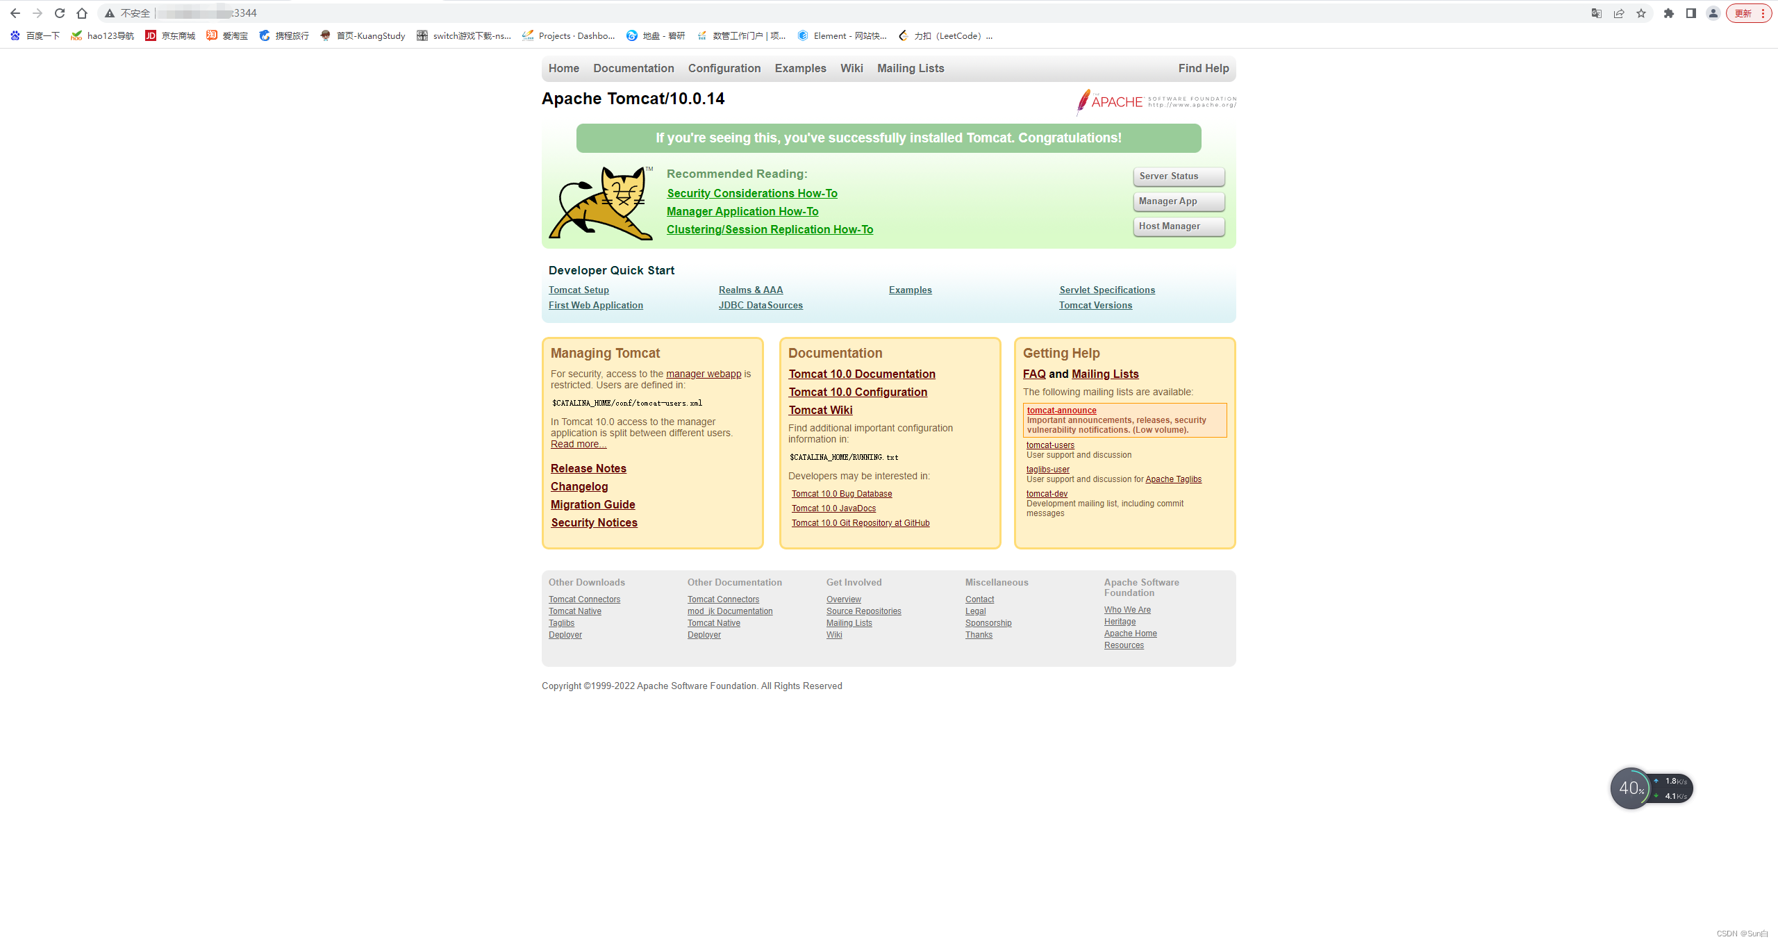Toggle the browser side panel icon

(x=1691, y=13)
